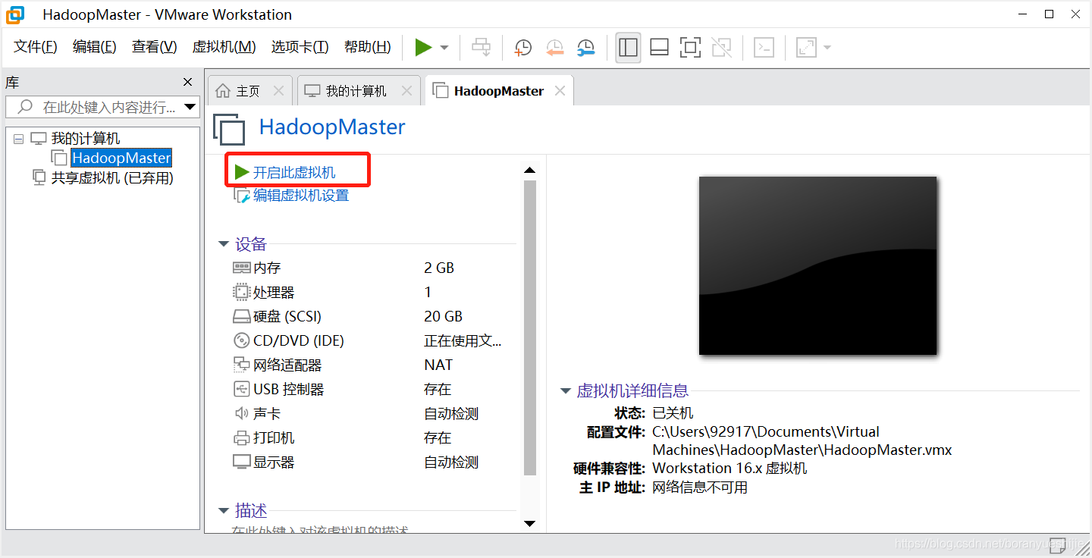Click the Unity mode toolbar icon
This screenshot has height=558, width=1092.
point(722,48)
